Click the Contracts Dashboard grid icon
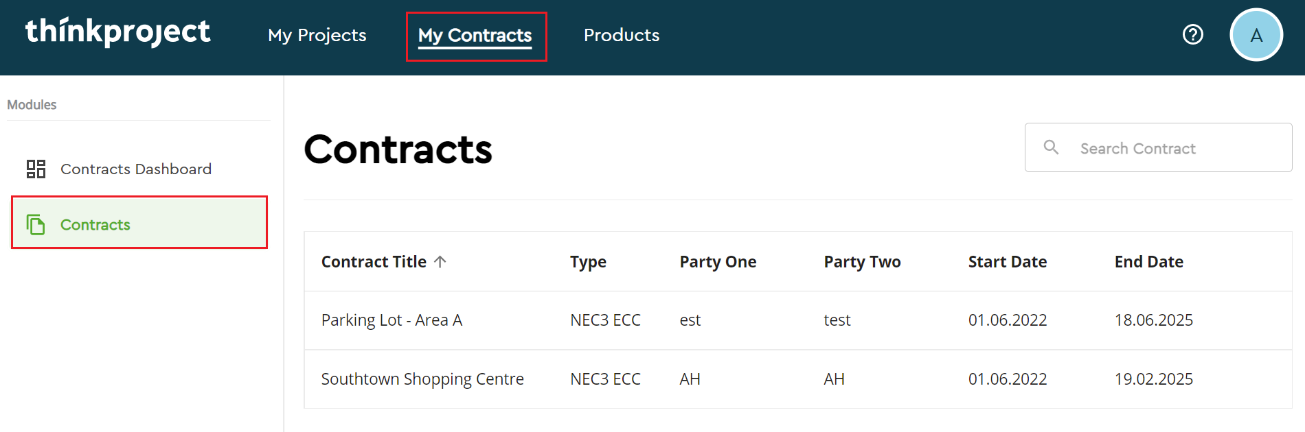 click(x=36, y=169)
